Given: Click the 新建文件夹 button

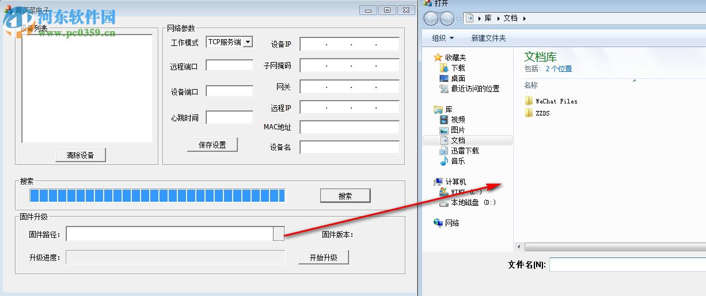Looking at the screenshot, I should click(488, 38).
